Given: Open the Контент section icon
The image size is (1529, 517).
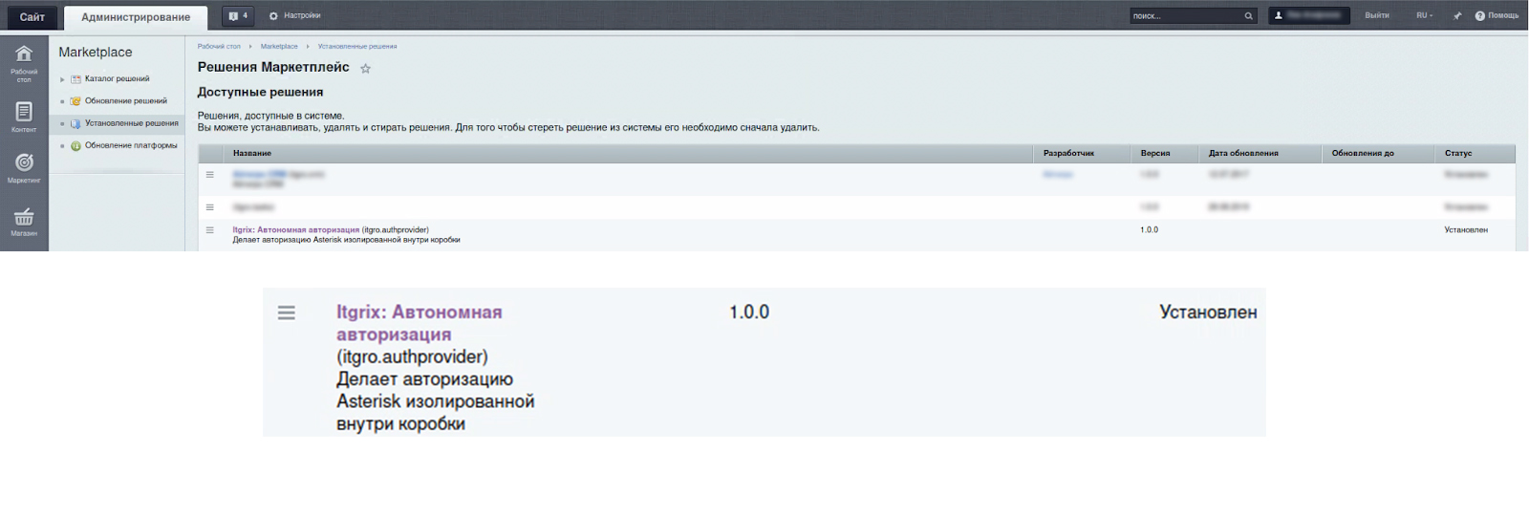Looking at the screenshot, I should click(x=24, y=116).
